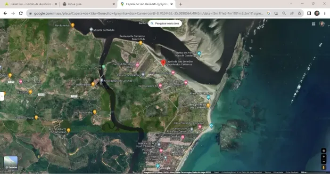Viewport: 330px width, 174px height.
Task: Click the Sítio Estrela do Mar marker
Action: (x=173, y=72)
